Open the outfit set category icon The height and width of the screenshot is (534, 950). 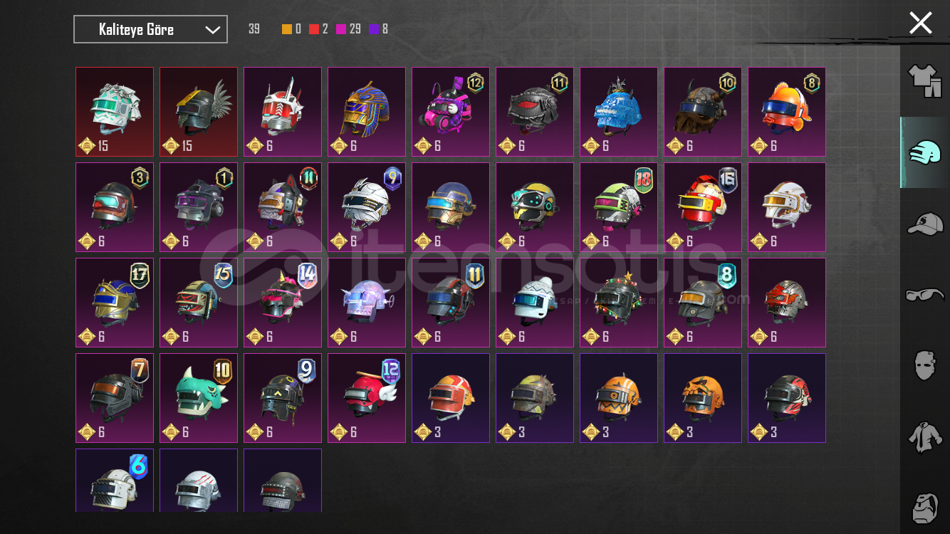pos(924,80)
